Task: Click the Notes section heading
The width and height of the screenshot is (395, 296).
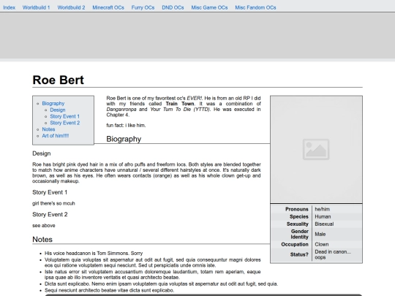Action: [42, 240]
